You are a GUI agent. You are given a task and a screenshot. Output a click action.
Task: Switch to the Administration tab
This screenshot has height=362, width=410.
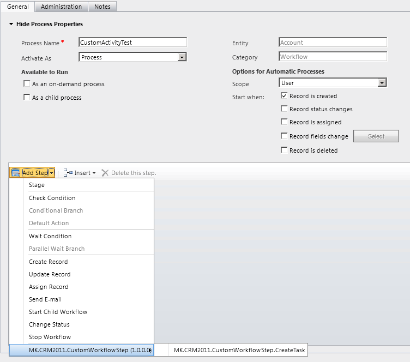(x=61, y=7)
